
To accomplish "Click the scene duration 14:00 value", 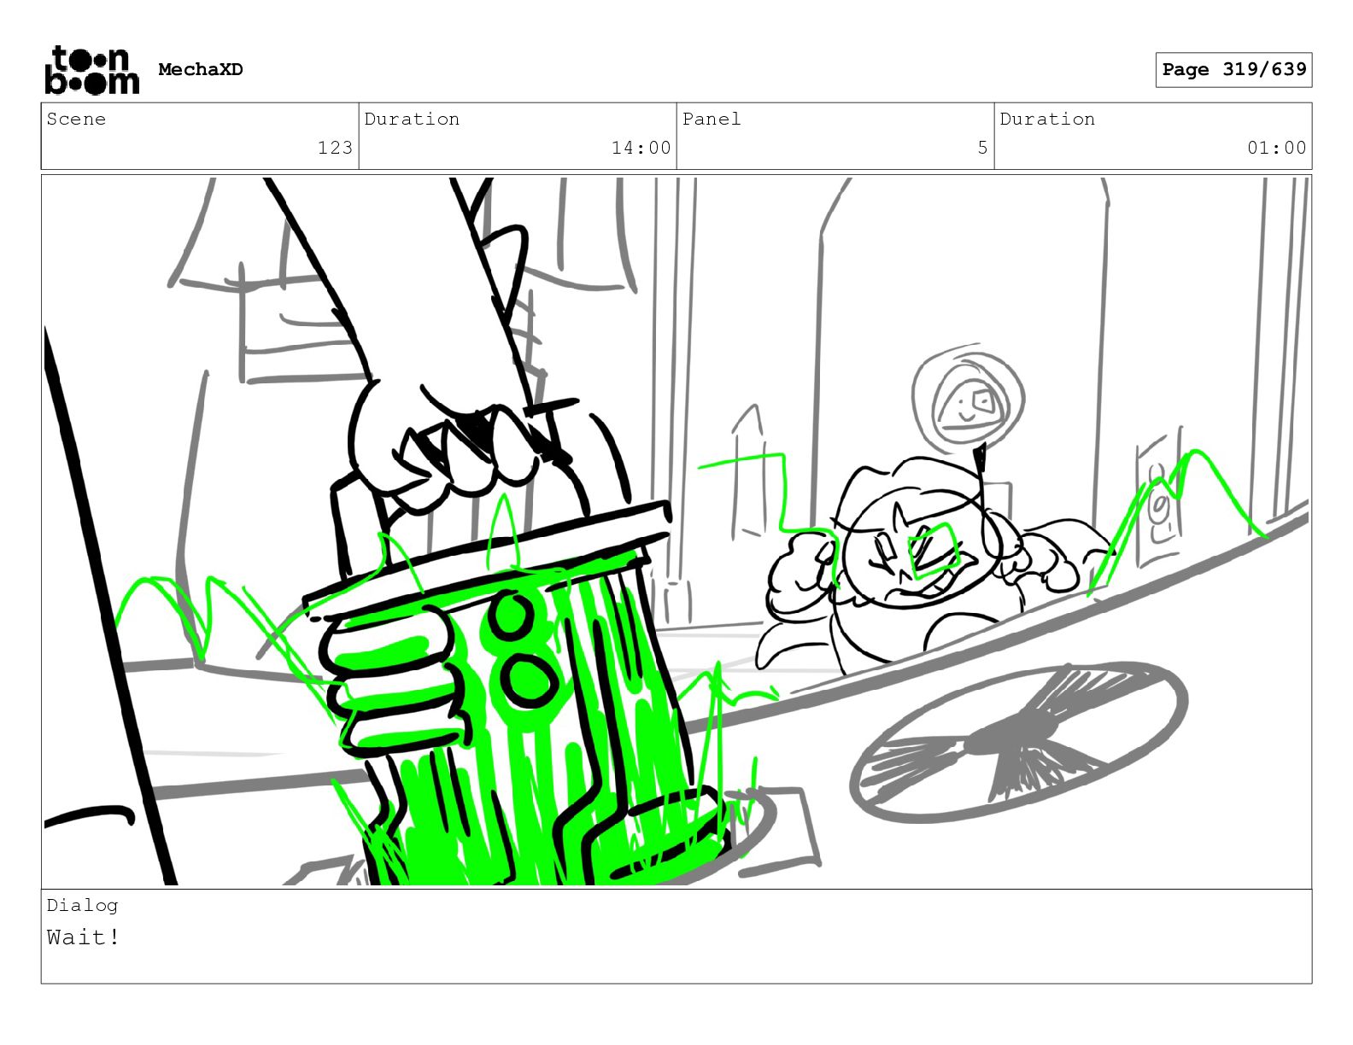I will pyautogui.click(x=641, y=148).
